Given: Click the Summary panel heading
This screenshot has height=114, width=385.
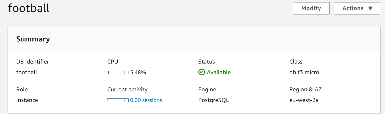Looking at the screenshot, I should (33, 39).
